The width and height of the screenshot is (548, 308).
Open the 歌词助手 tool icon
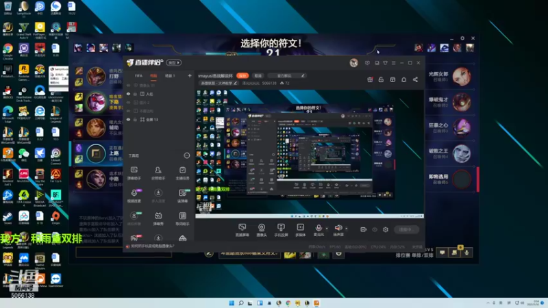(x=182, y=218)
